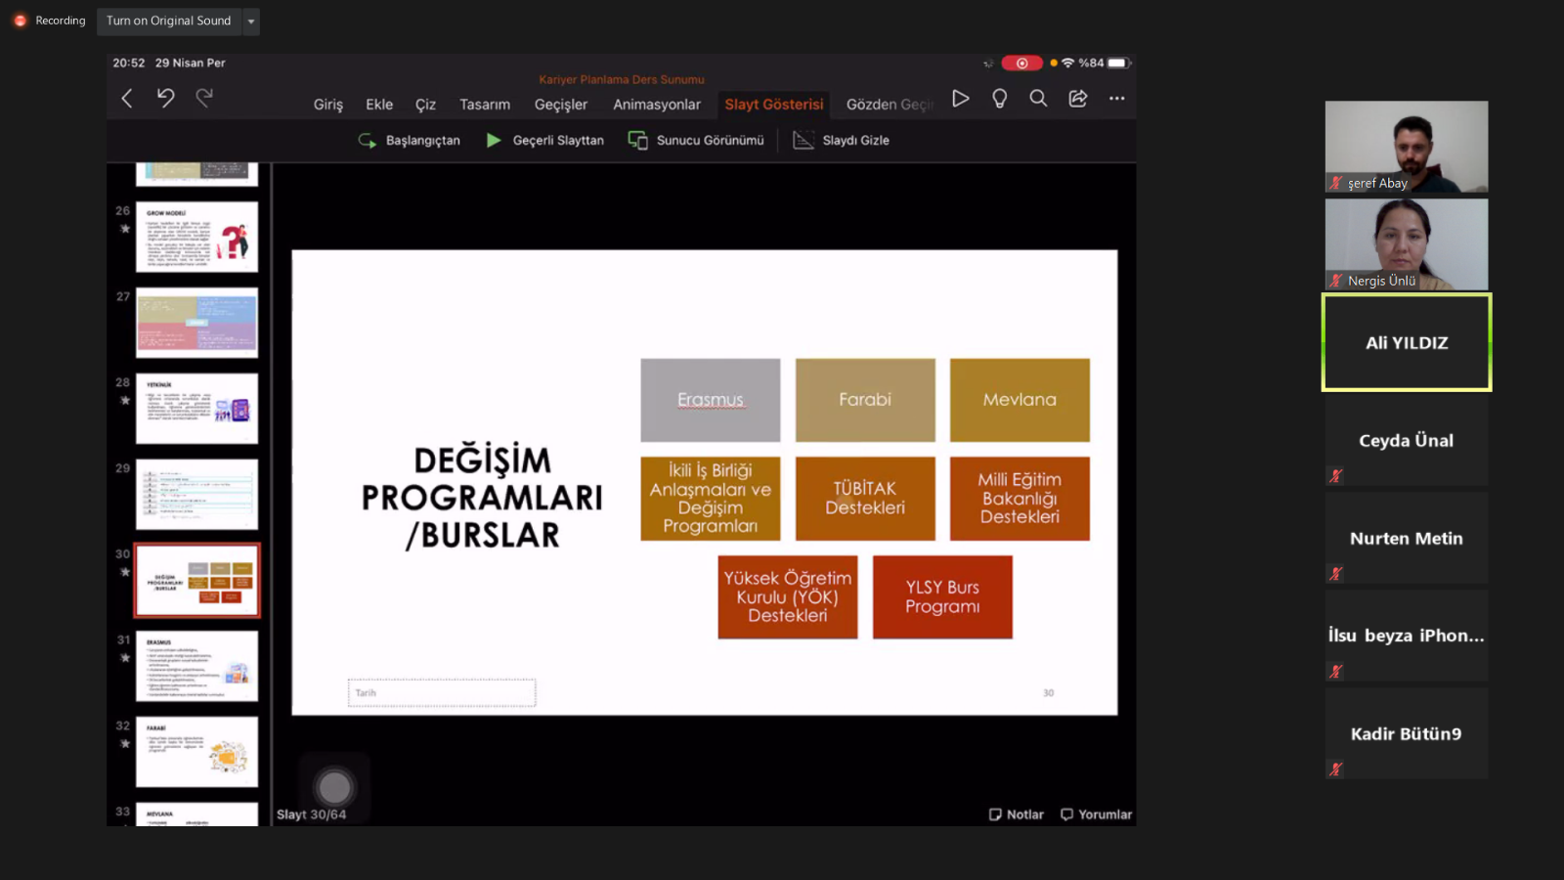Click muted mic icon on Nurten Metin

1335,574
